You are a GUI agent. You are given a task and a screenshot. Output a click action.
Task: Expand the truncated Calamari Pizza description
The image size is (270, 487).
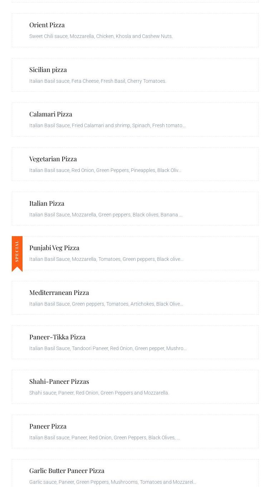tap(107, 125)
